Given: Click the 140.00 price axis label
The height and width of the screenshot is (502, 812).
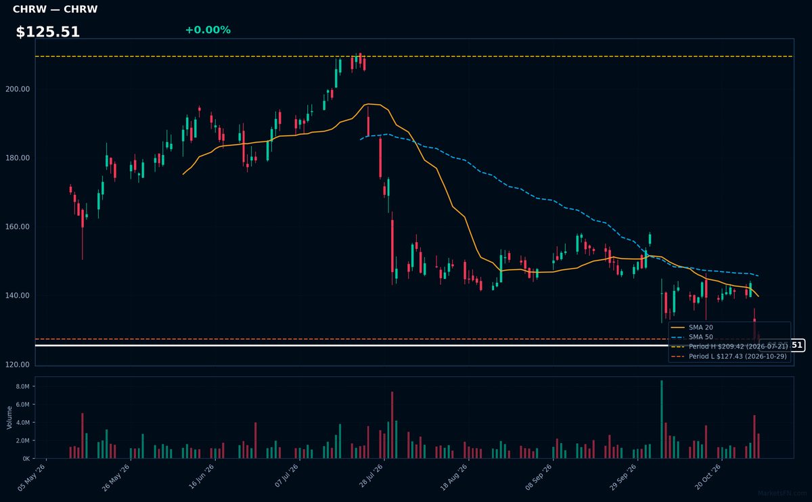Looking at the screenshot, I should pos(18,296).
